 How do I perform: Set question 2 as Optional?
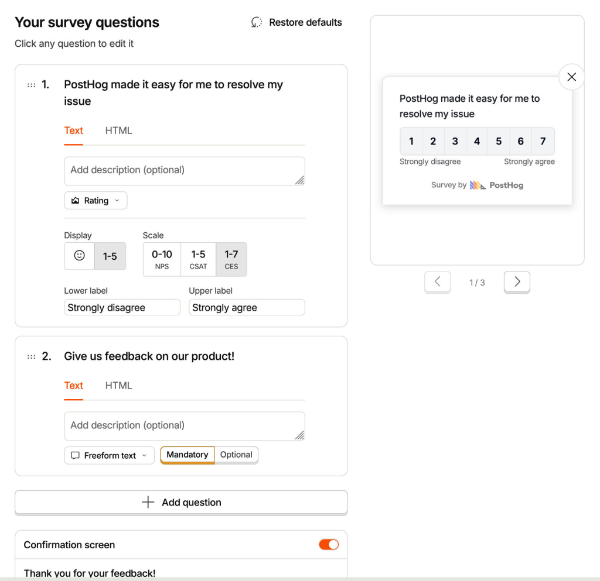236,455
